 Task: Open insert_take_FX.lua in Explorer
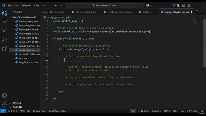24,30
